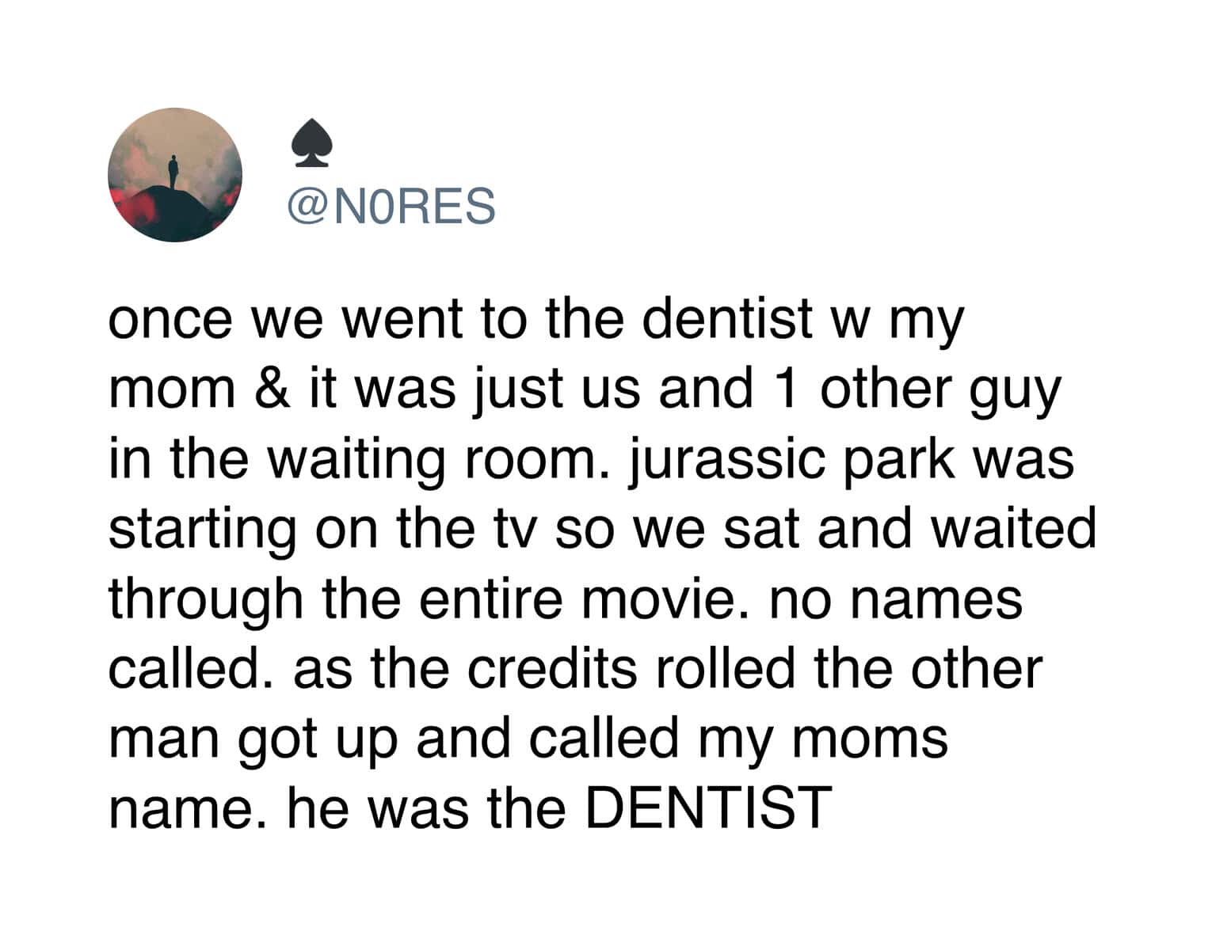The width and height of the screenshot is (1212, 950).
Task: Click the ampersand symbol after "mom"
Action: pyautogui.click(x=273, y=389)
